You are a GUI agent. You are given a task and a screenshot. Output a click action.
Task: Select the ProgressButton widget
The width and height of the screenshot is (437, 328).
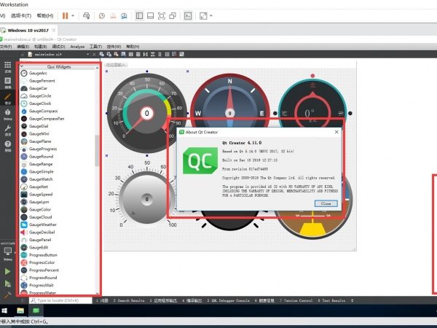click(43, 255)
